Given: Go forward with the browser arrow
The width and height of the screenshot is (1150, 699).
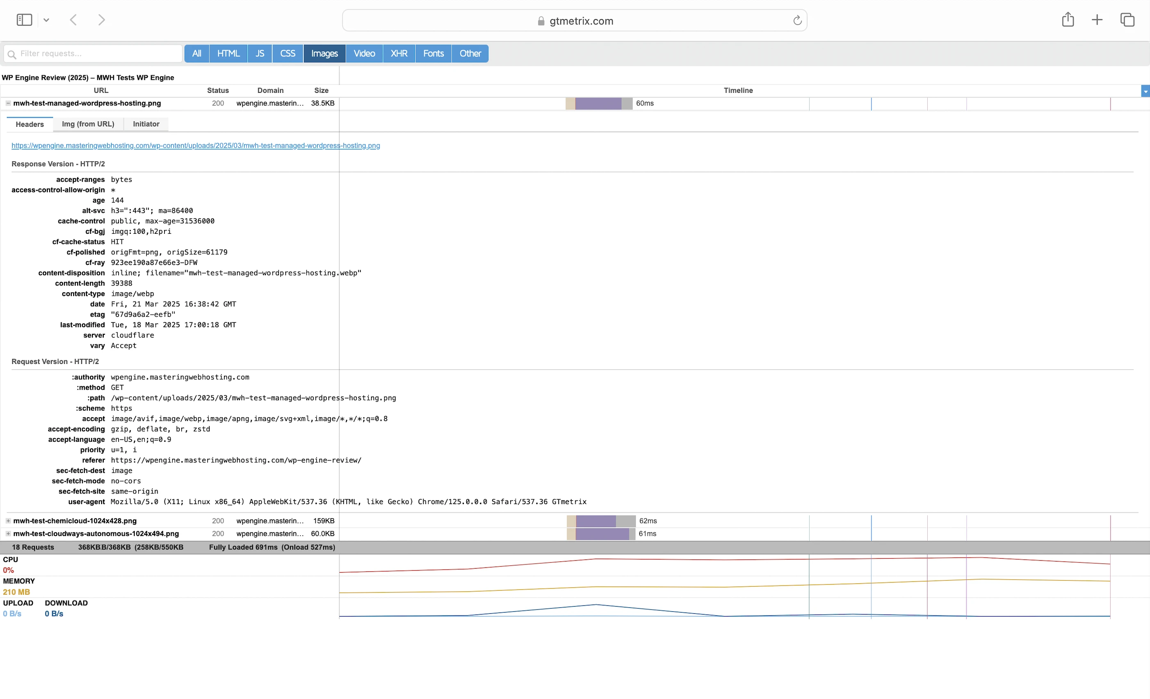Looking at the screenshot, I should (101, 20).
